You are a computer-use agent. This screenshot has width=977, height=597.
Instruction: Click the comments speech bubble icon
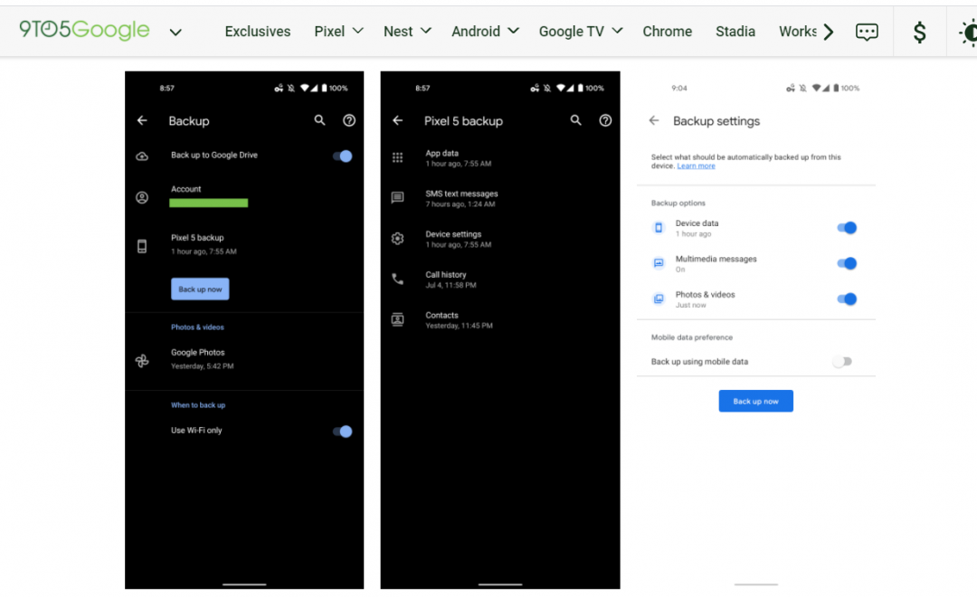coord(867,32)
